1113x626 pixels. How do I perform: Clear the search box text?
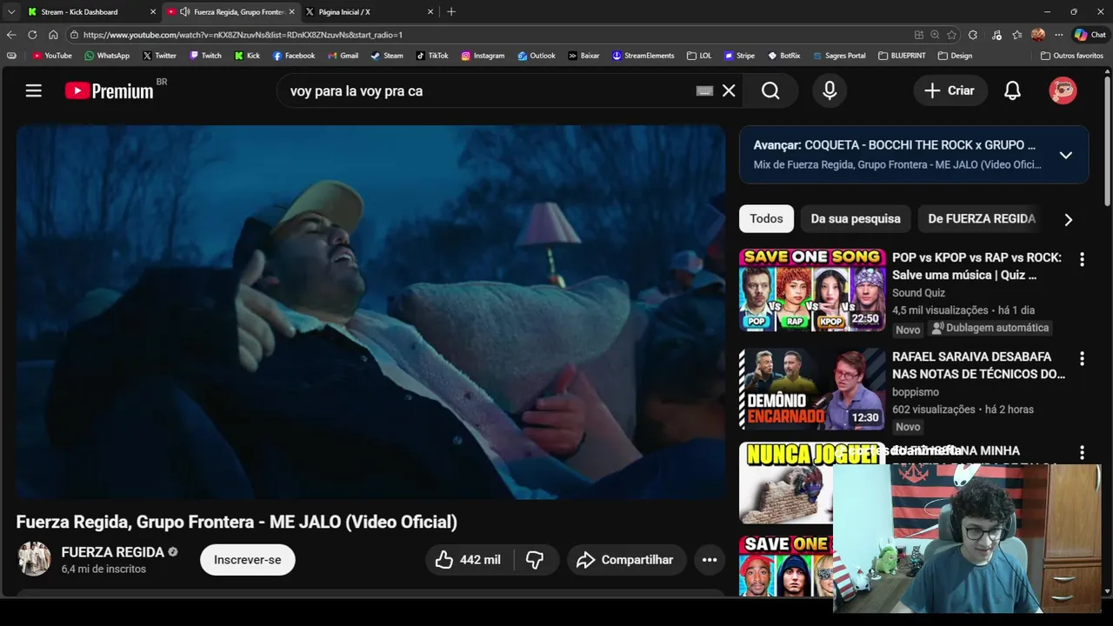729,90
